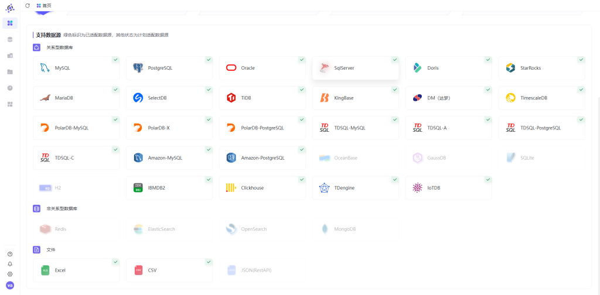
Task: Click the Doris logo icon
Action: click(417, 68)
